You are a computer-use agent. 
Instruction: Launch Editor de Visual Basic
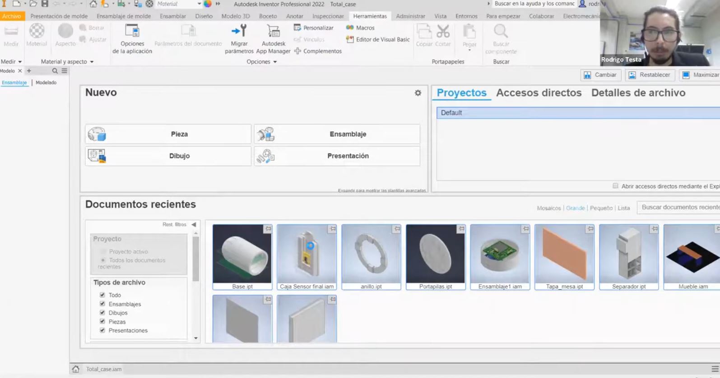[378, 40]
